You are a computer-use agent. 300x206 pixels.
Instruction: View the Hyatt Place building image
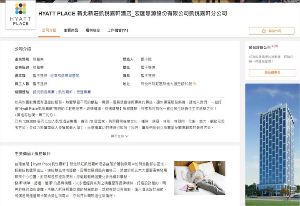(x=272, y=145)
